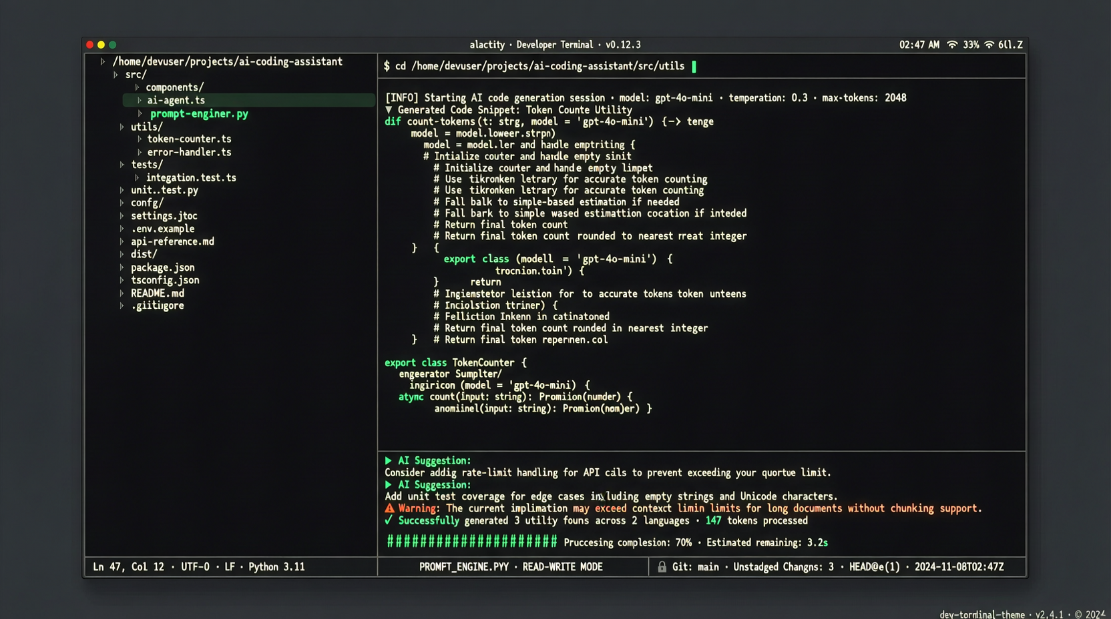The width and height of the screenshot is (1111, 619).
Task: Expand the confg/ folder arrow
Action: click(x=122, y=203)
